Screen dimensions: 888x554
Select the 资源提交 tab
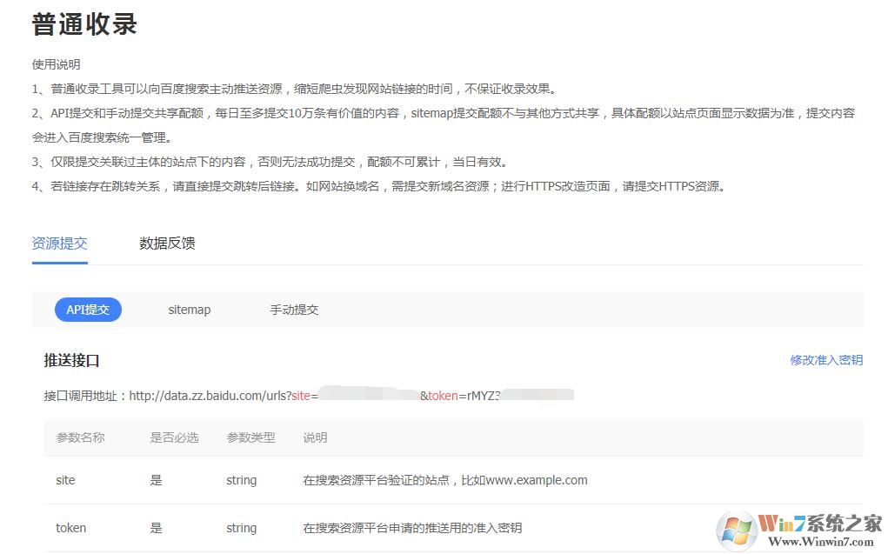[58, 243]
